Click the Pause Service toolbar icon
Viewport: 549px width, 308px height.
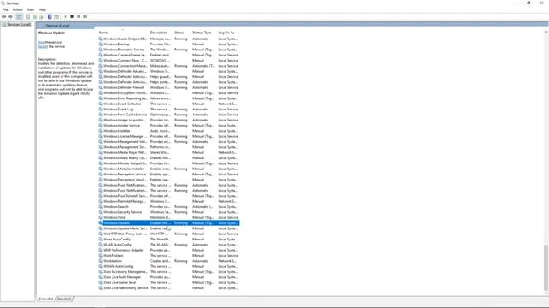[78, 17]
